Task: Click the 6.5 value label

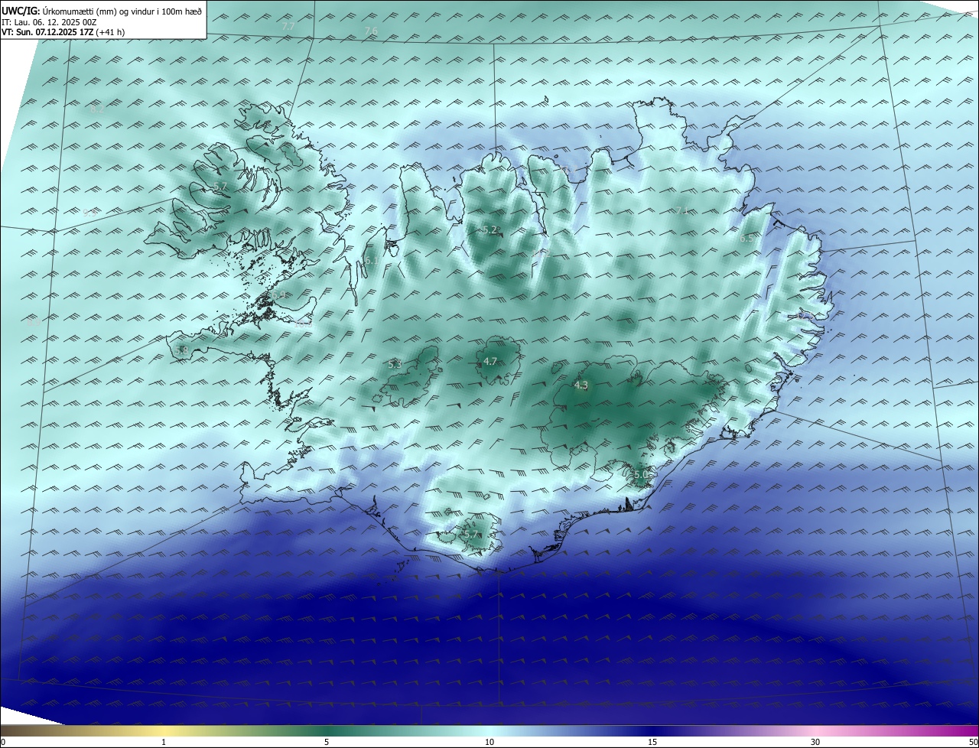Action: point(746,239)
